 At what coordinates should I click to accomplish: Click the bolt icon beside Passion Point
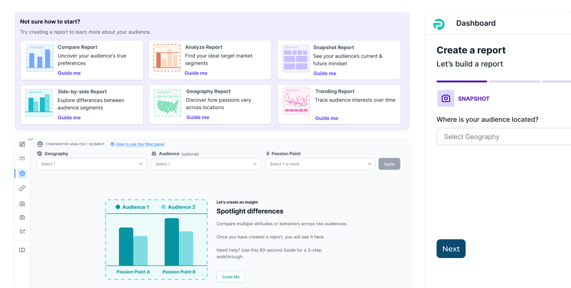[x=268, y=154]
